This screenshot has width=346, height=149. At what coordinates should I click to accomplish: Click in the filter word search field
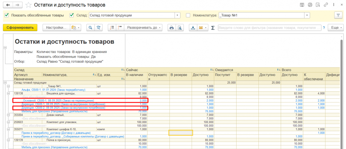click(270, 28)
